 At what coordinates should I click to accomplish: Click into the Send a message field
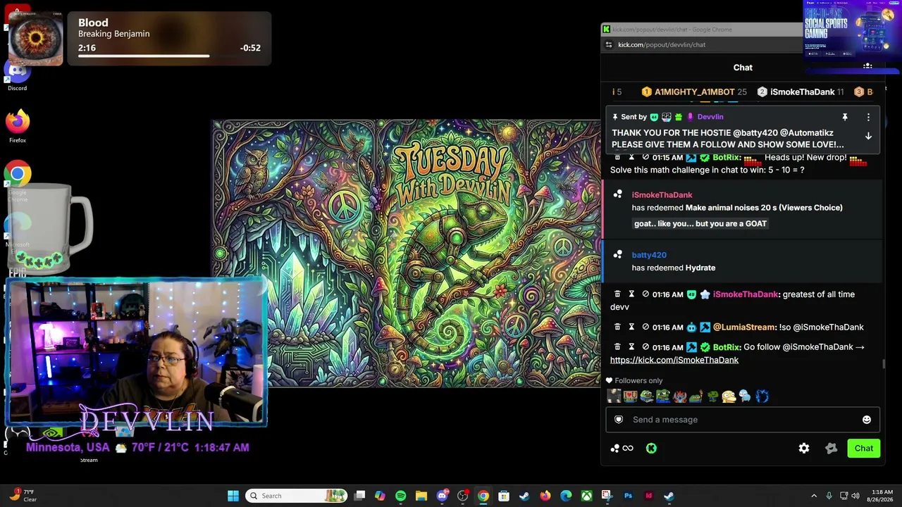coord(743,420)
